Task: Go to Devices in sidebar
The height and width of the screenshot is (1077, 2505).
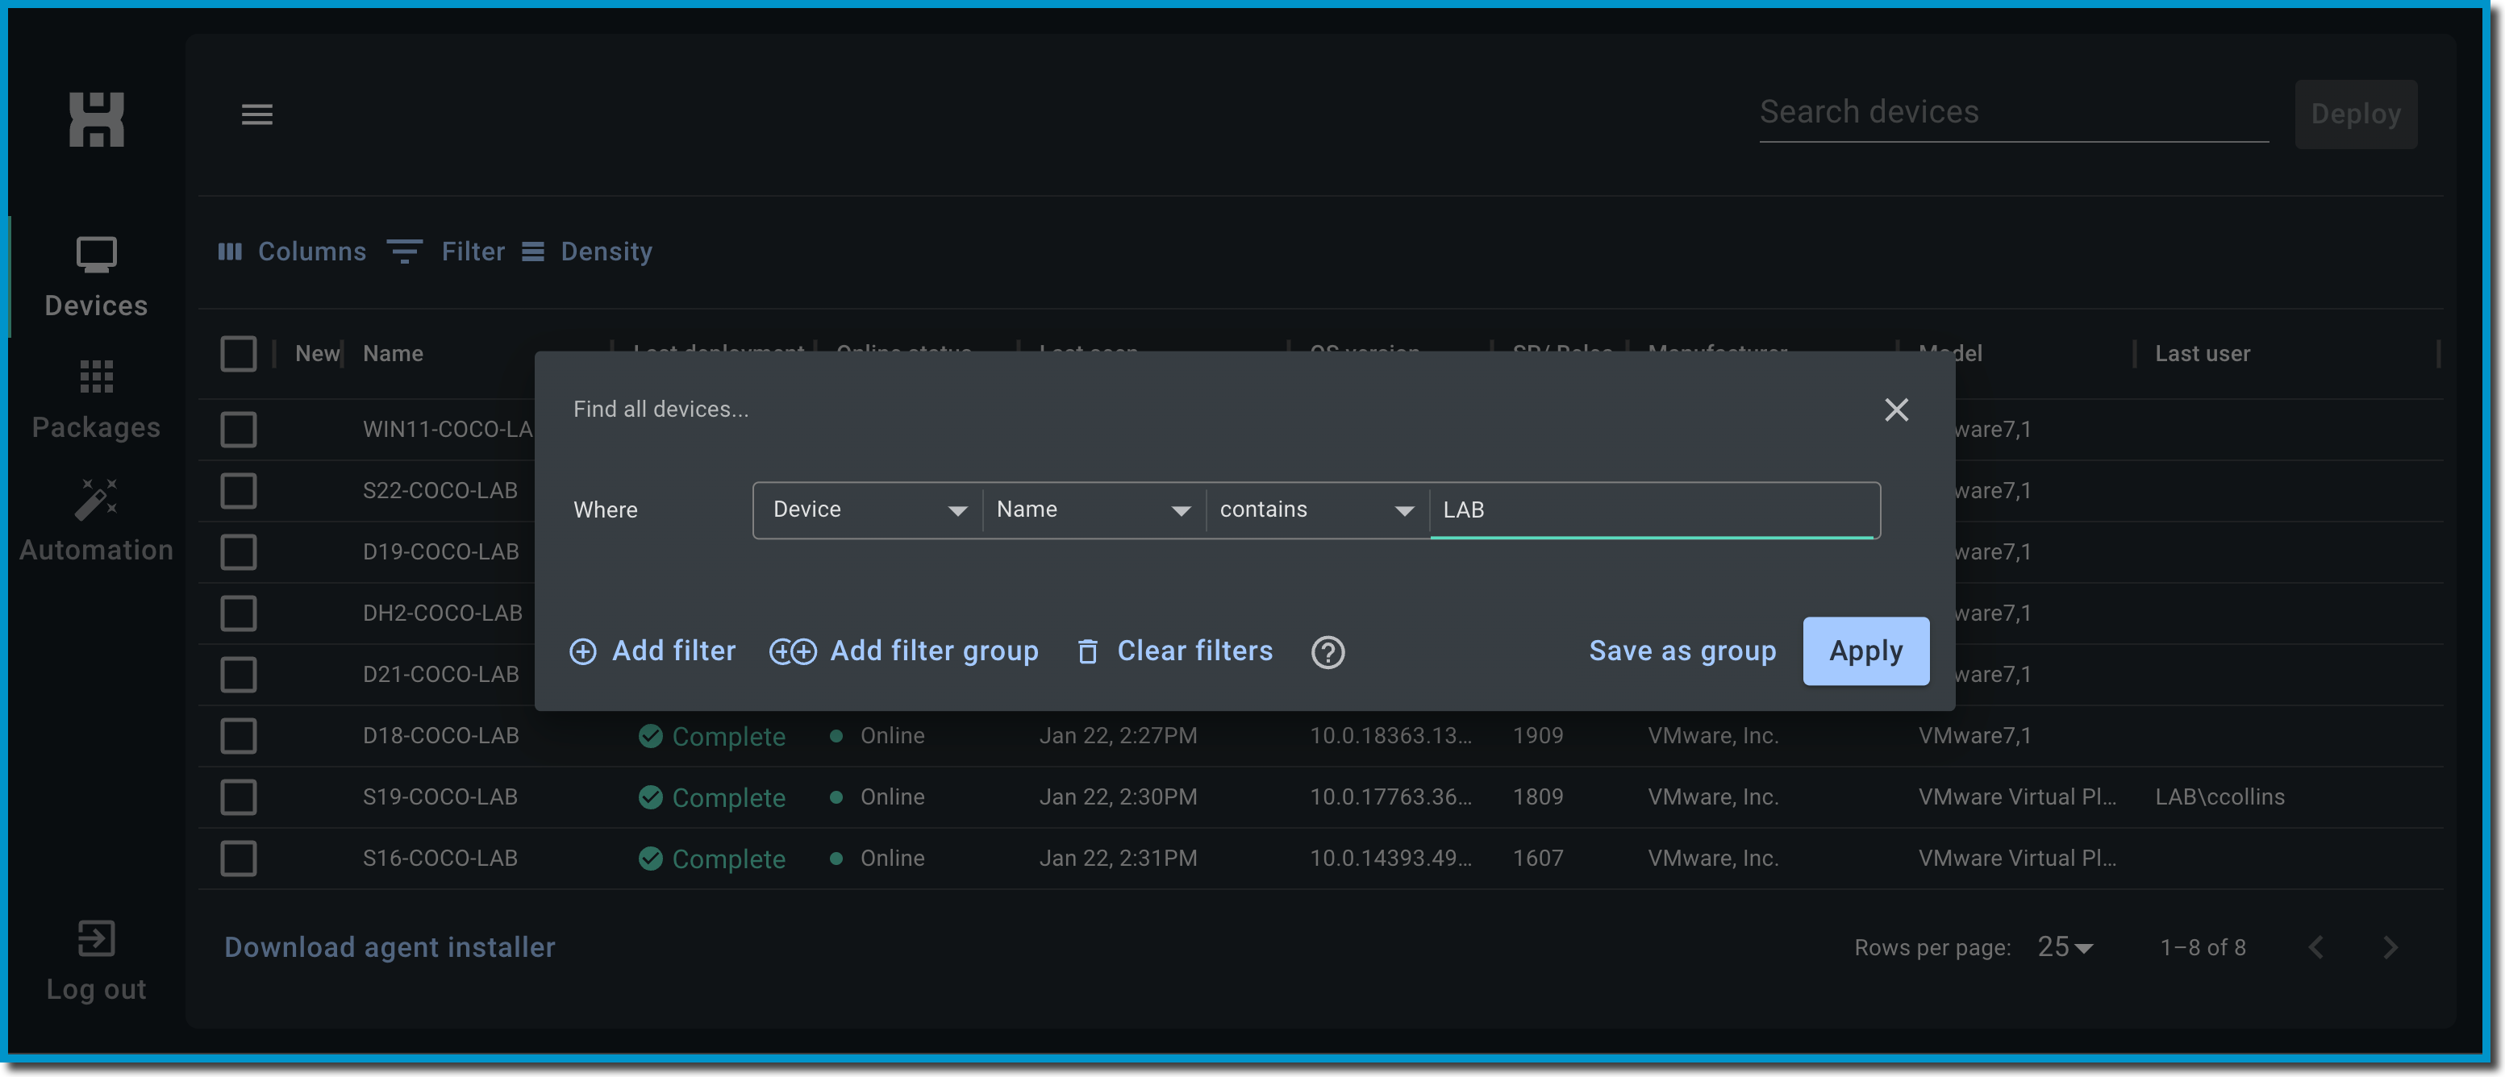Action: coord(96,278)
